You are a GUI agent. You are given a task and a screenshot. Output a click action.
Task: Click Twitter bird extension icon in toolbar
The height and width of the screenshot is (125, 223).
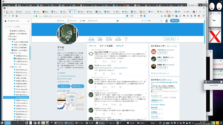[x=187, y=16]
